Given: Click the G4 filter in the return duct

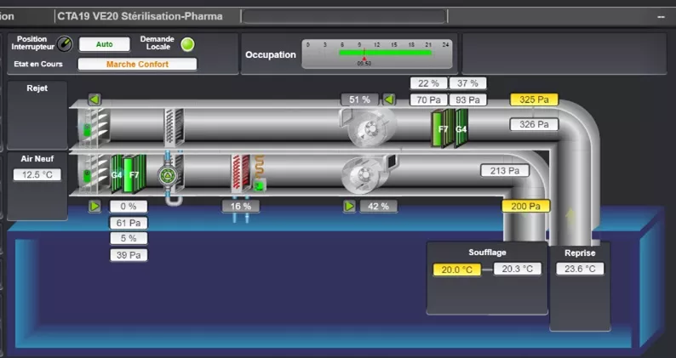Looking at the screenshot, I should pos(461,128).
